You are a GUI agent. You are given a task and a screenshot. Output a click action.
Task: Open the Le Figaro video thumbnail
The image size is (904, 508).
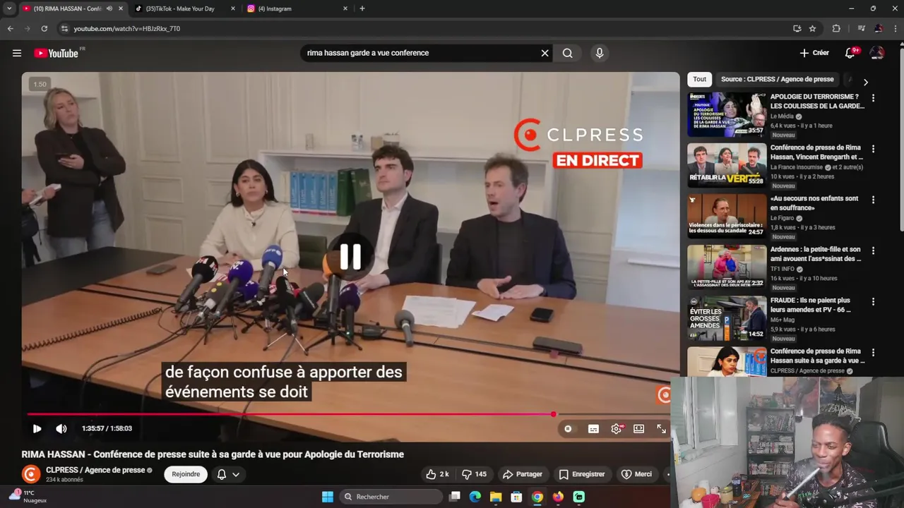click(x=727, y=216)
